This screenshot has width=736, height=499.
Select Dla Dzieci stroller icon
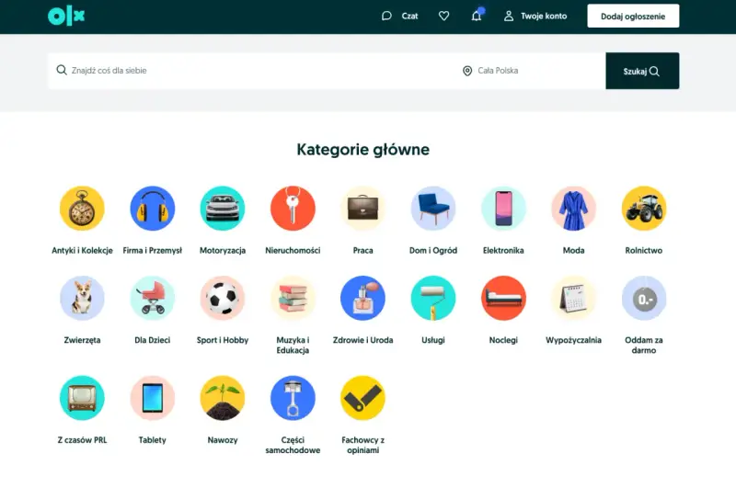point(153,299)
